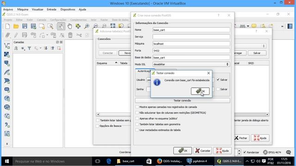This screenshot has height=166, width=296.
Task: Click the Porta field showing 5432
Action: 191,51
